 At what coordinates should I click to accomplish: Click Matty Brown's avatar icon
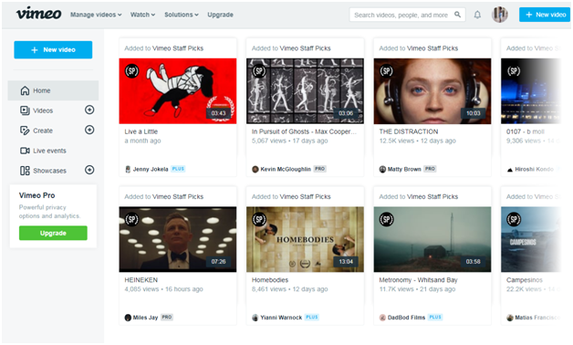click(x=382, y=169)
